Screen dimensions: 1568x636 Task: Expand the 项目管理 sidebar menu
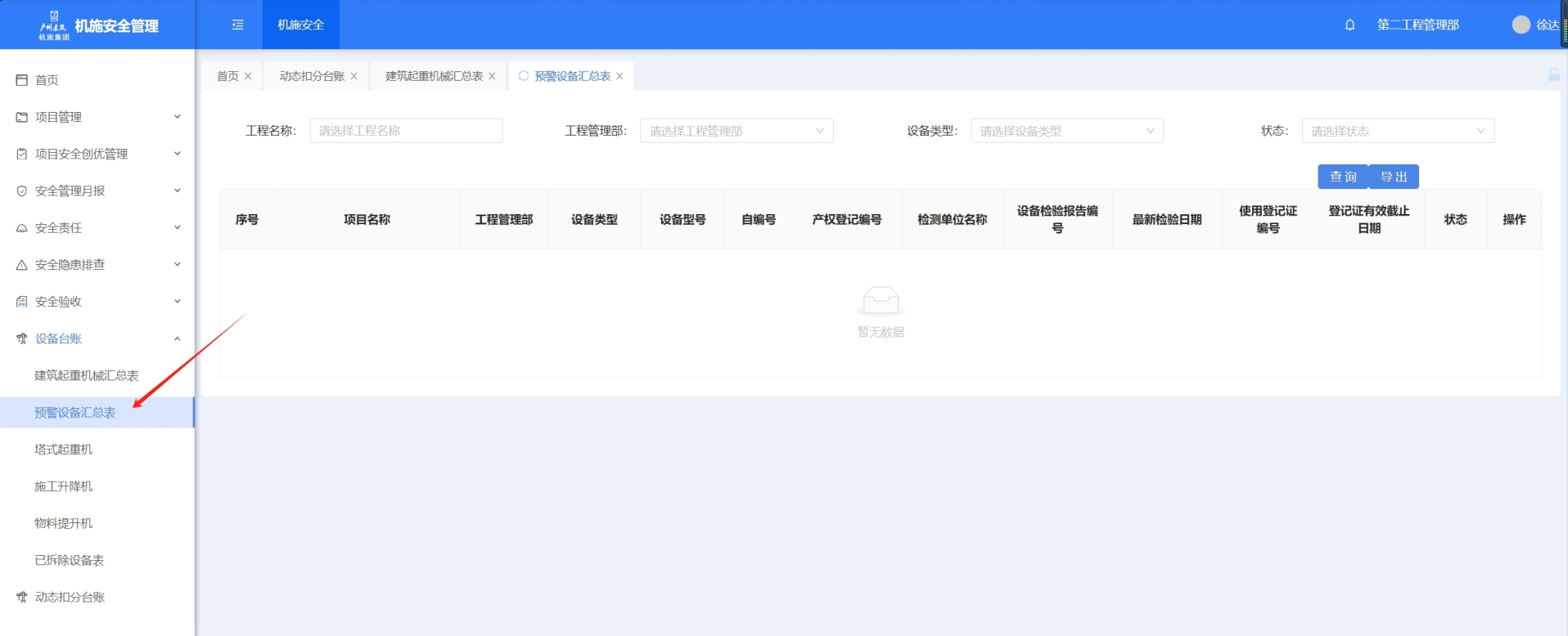pyautogui.click(x=97, y=117)
